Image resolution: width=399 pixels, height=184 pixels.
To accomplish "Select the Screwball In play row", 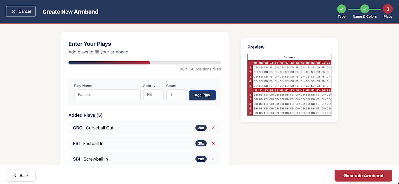I will pyautogui.click(x=145, y=159).
